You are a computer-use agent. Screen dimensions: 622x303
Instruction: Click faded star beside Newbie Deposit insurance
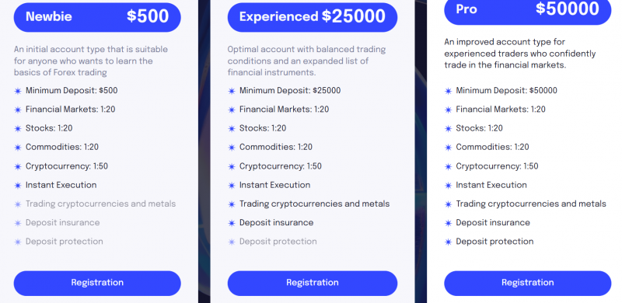point(18,223)
